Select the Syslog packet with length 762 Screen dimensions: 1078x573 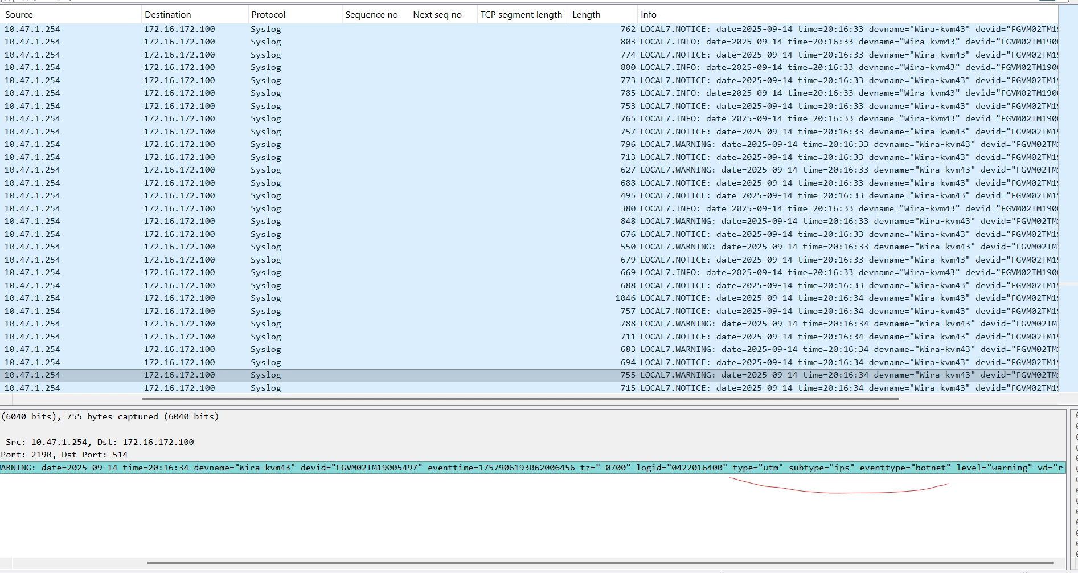coord(529,29)
